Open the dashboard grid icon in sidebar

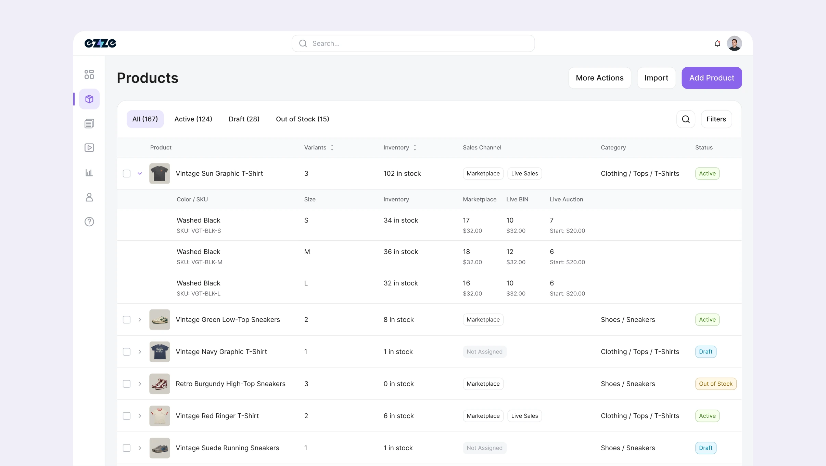[89, 75]
